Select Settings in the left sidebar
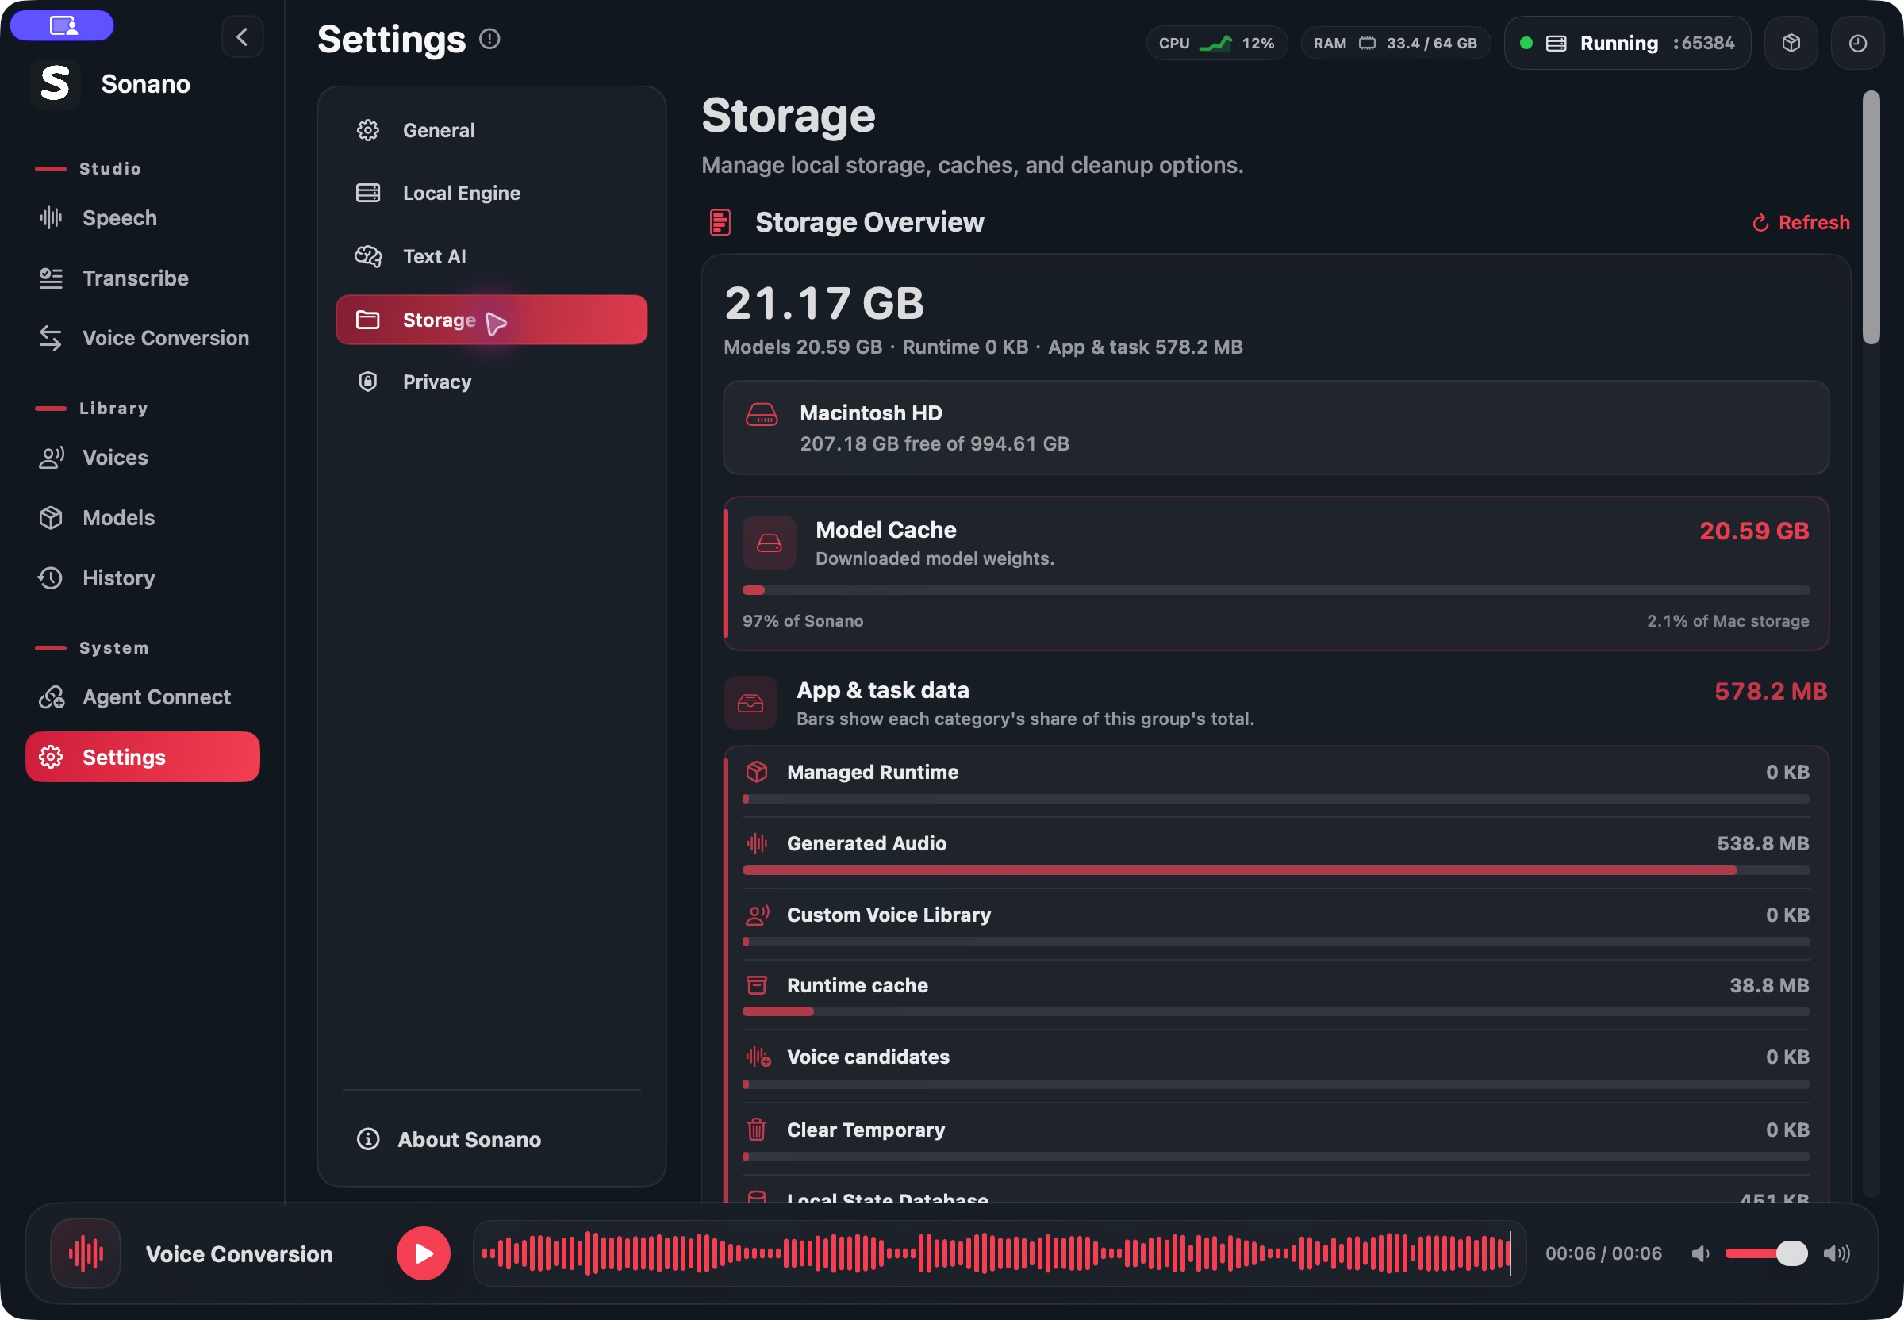The width and height of the screenshot is (1904, 1320). click(142, 757)
